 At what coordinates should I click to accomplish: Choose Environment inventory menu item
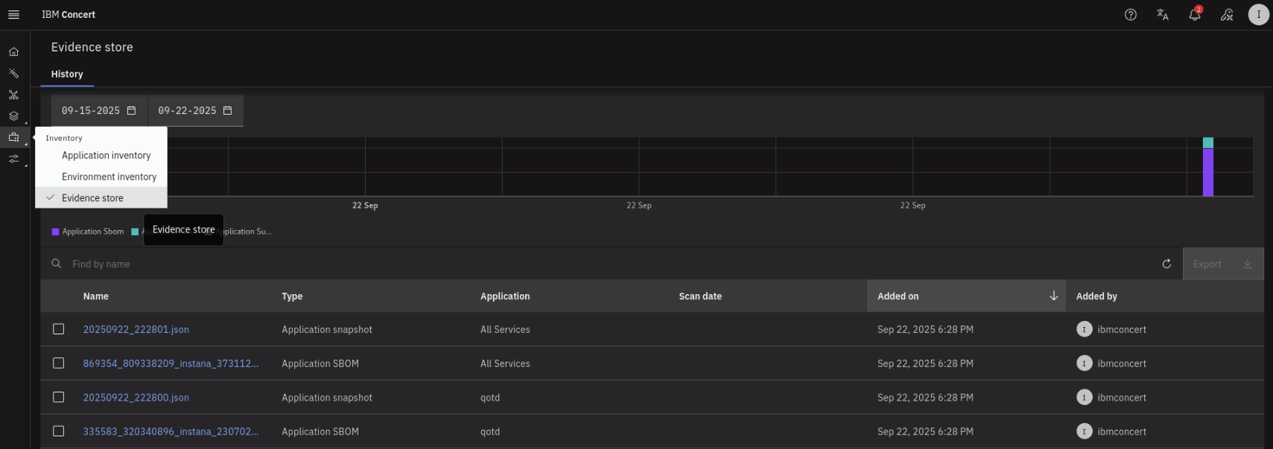pos(109,177)
